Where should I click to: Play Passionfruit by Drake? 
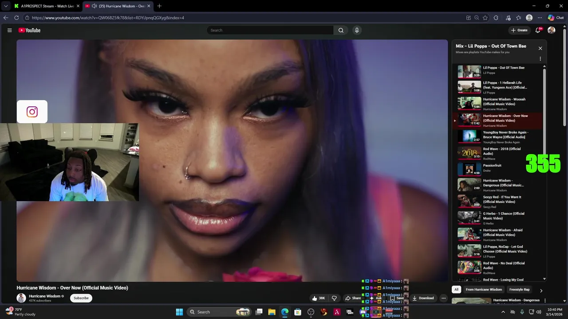(499, 170)
